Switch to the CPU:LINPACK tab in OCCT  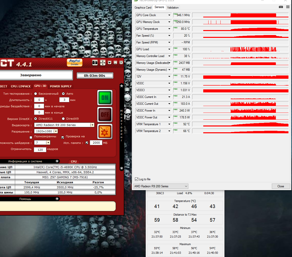[x=21, y=86]
